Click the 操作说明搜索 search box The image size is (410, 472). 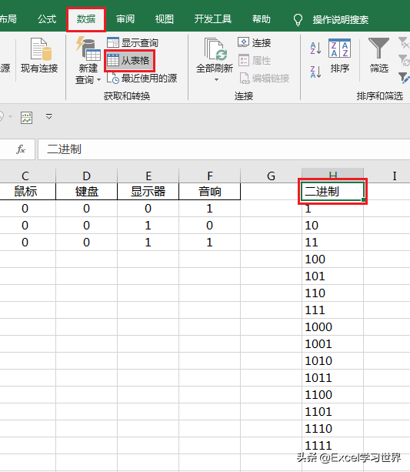pyautogui.click(x=341, y=20)
